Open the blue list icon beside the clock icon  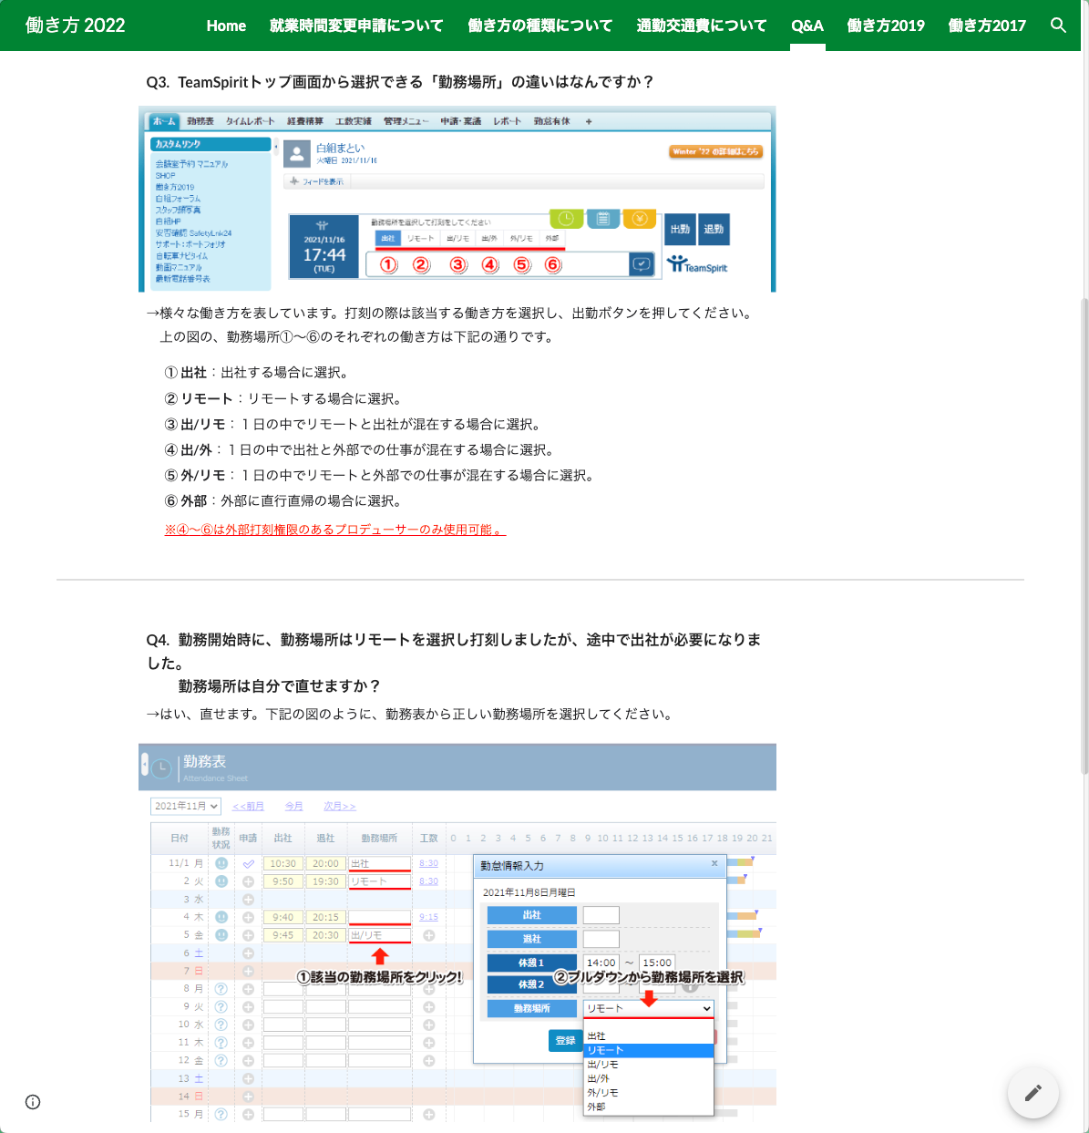pyautogui.click(x=602, y=218)
